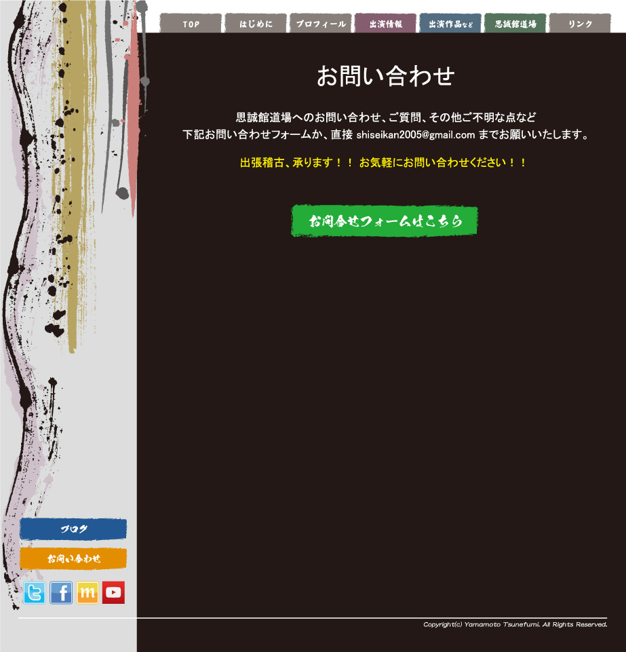This screenshot has width=626, height=652.
Task: Click the Yamamoto Tsunefumi copyright text
Action: tap(515, 624)
